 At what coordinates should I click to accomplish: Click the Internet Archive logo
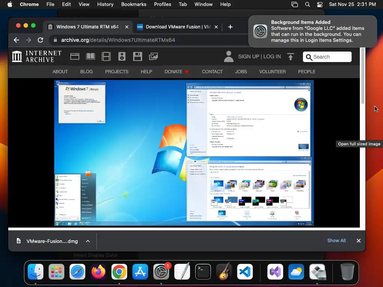(x=37, y=56)
